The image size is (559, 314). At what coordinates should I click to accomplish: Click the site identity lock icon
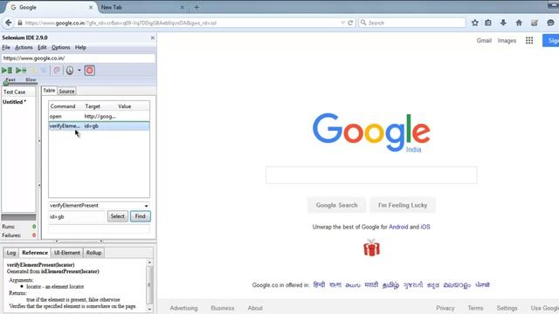coord(20,23)
